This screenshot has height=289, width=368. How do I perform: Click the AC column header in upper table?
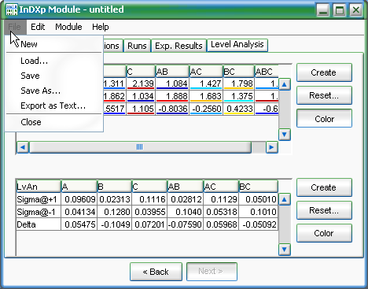206,72
